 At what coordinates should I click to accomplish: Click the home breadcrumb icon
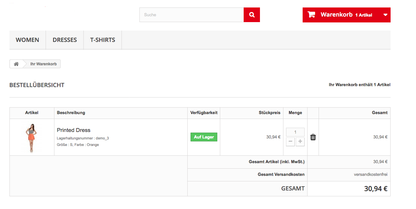click(16, 64)
